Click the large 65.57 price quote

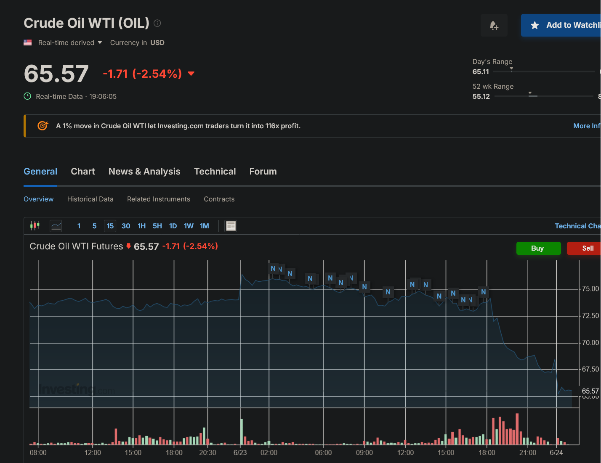coord(56,74)
